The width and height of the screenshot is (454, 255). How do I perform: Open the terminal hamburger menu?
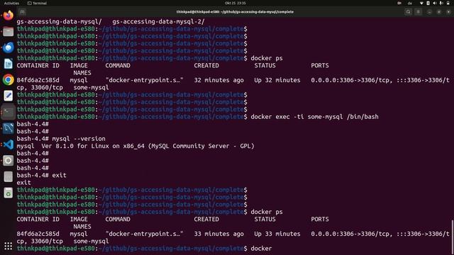[418, 12]
